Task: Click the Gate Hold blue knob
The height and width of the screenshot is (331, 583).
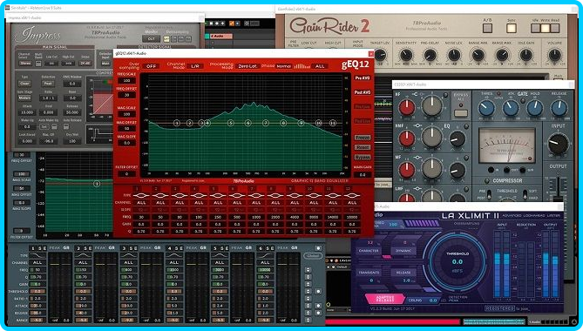Action: click(x=535, y=109)
